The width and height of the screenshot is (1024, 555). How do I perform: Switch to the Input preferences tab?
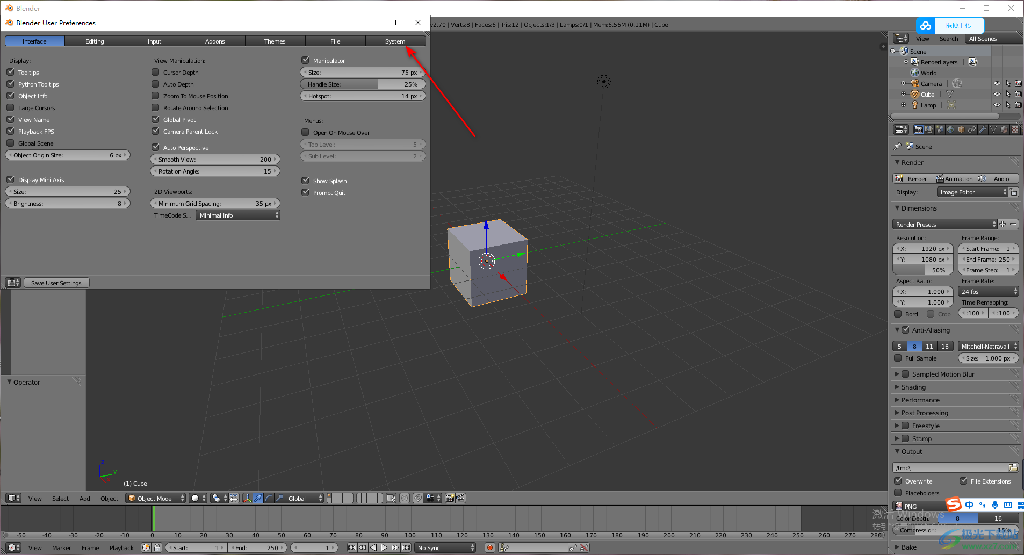point(155,41)
